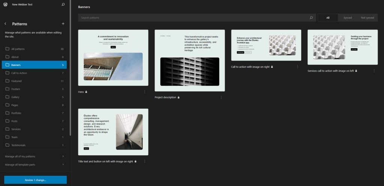Open the site search magnifier icon
The image size is (384, 186).
tap(63, 4)
